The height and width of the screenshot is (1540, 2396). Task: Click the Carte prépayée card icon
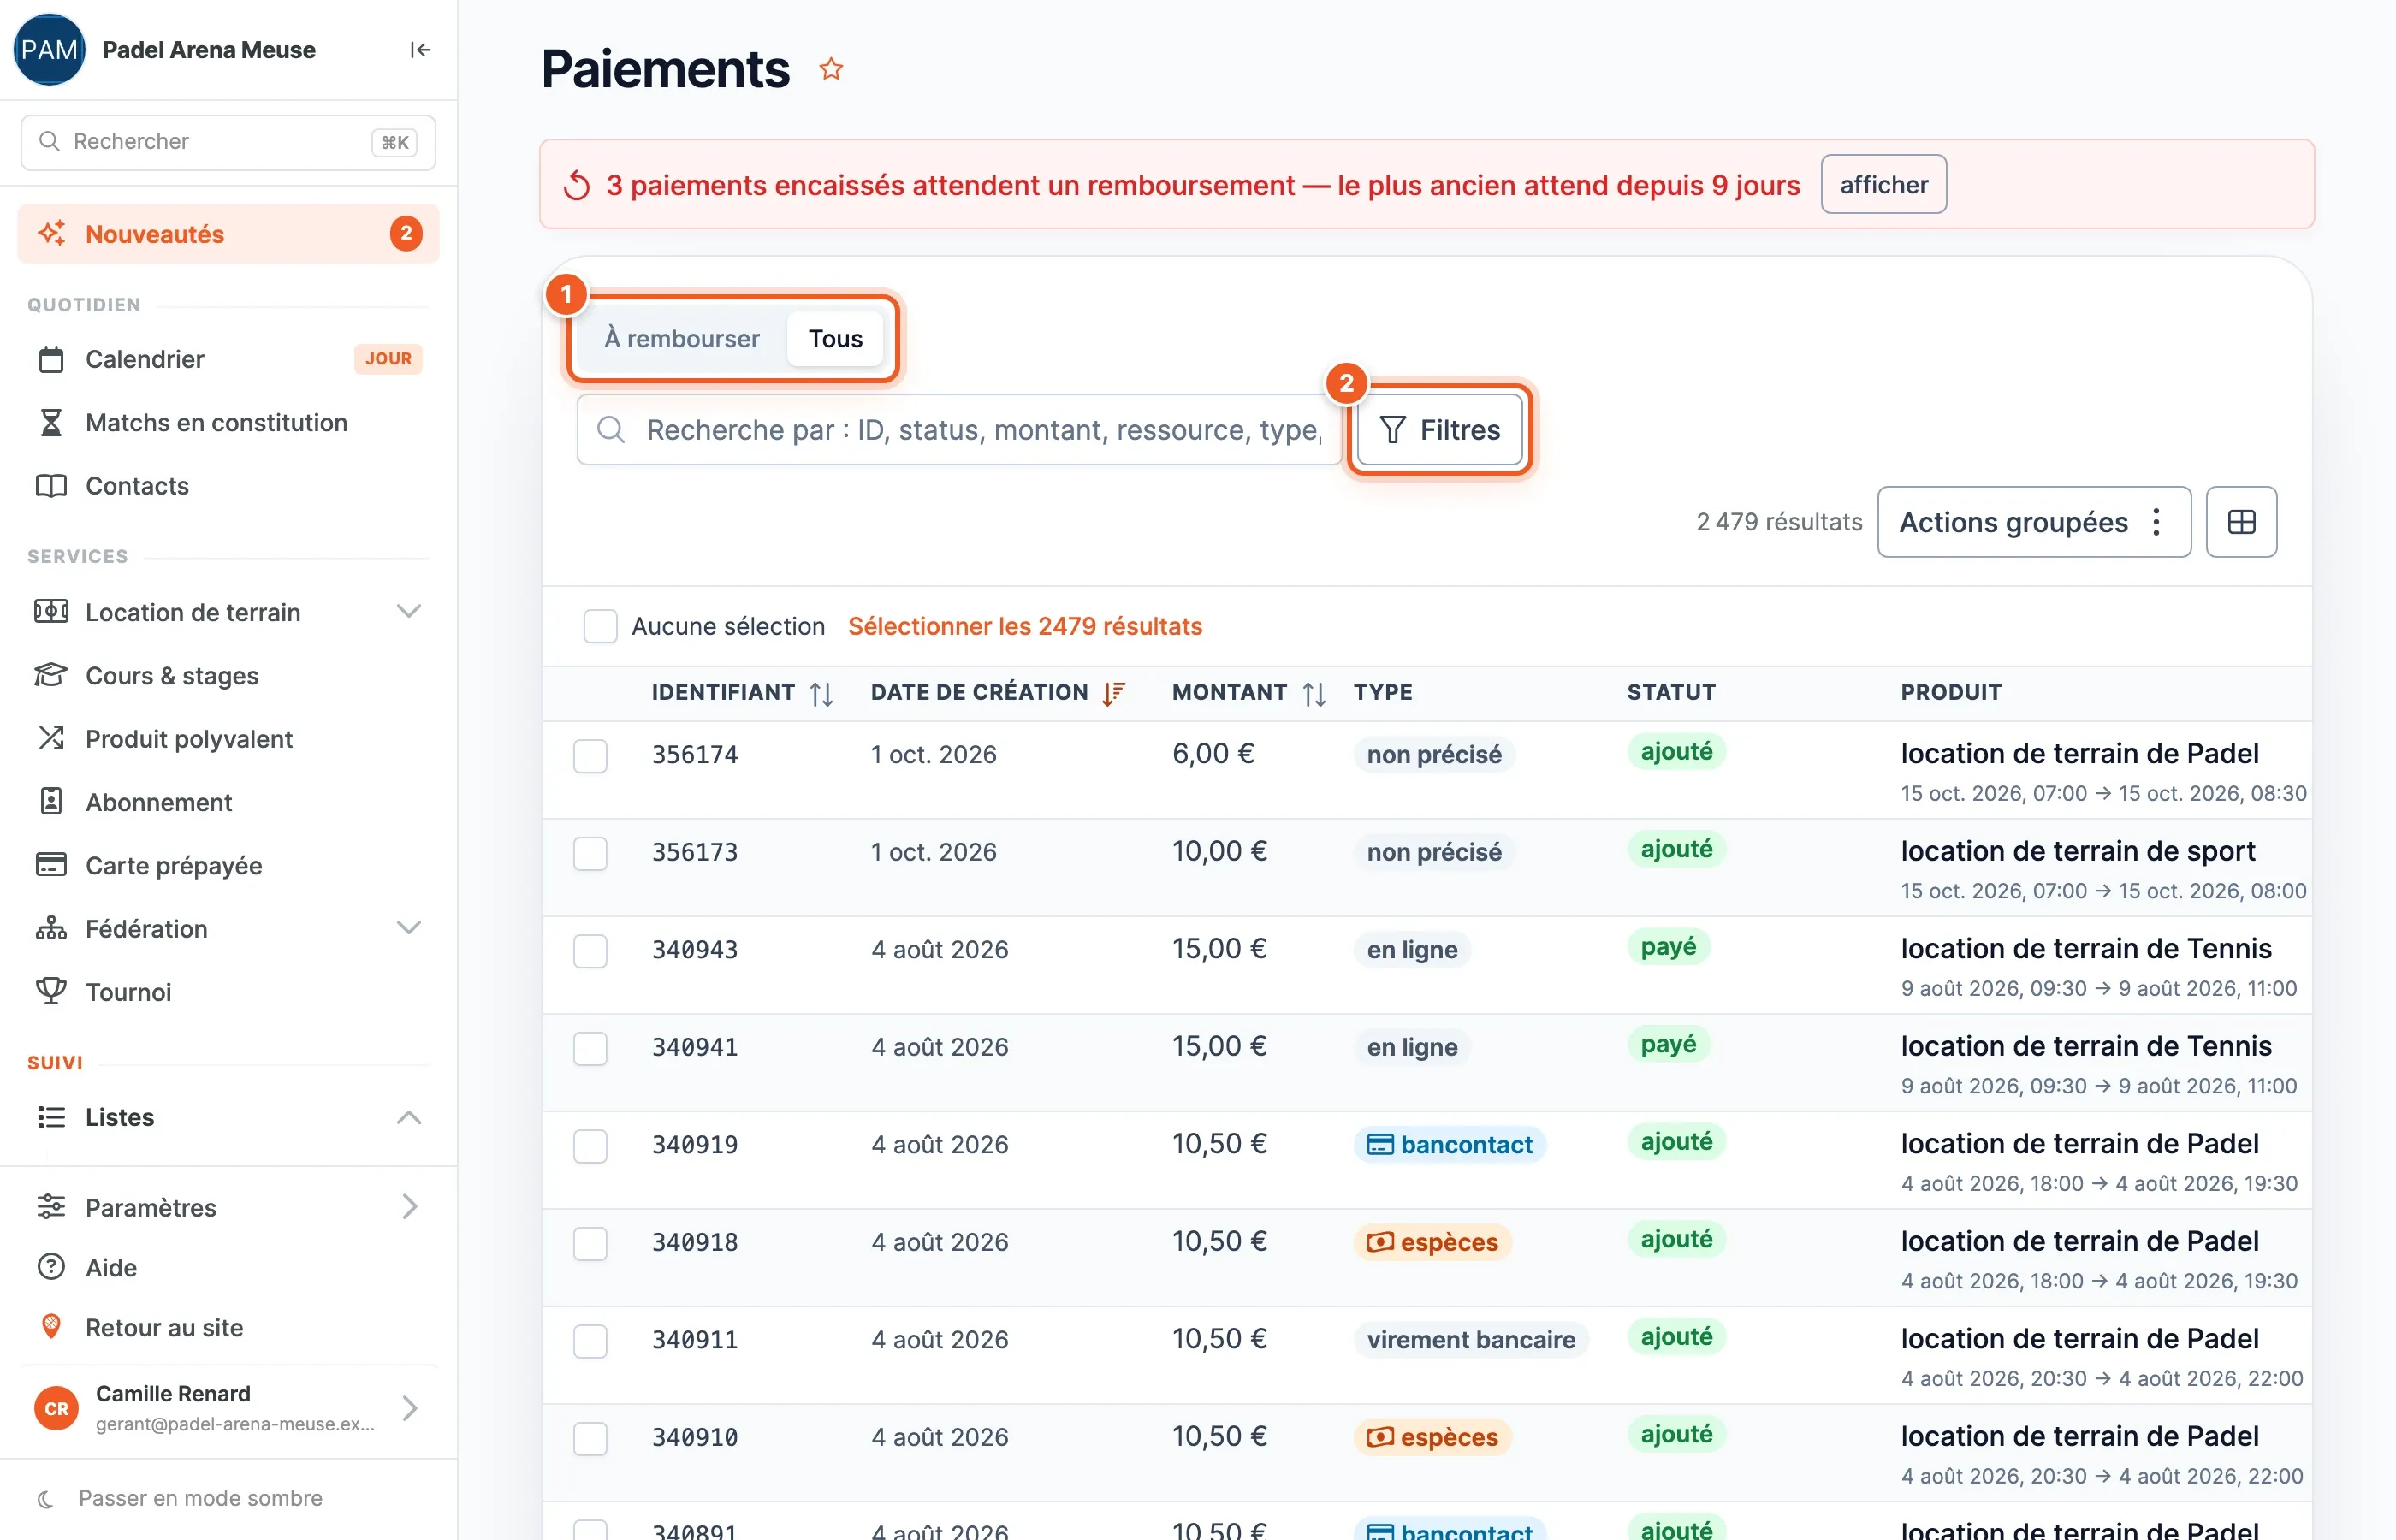(x=51, y=865)
